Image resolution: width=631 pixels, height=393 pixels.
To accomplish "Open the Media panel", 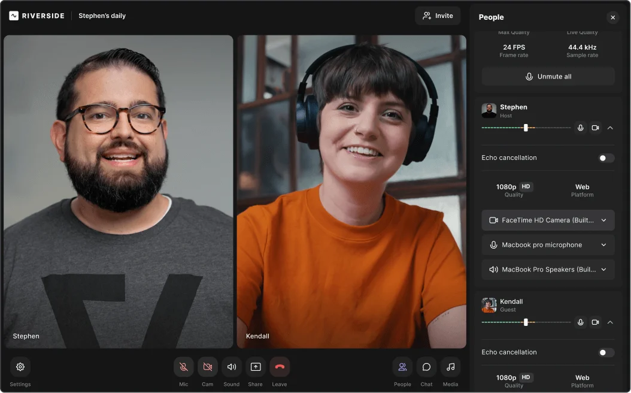I will pos(450,367).
